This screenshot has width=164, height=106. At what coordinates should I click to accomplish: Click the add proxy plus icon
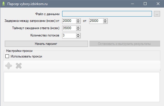(8, 66)
